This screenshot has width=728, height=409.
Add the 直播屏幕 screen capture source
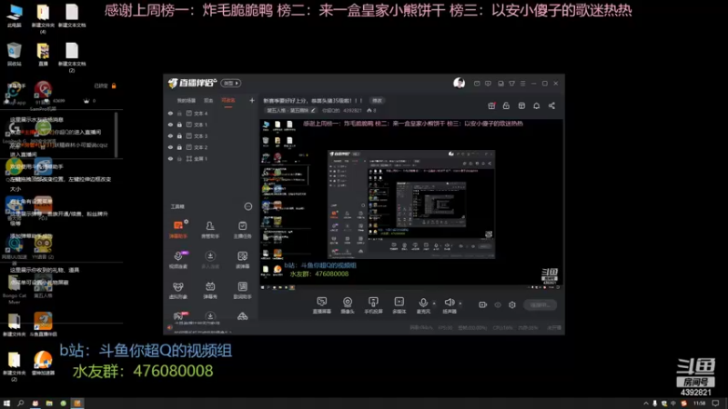coord(321,305)
